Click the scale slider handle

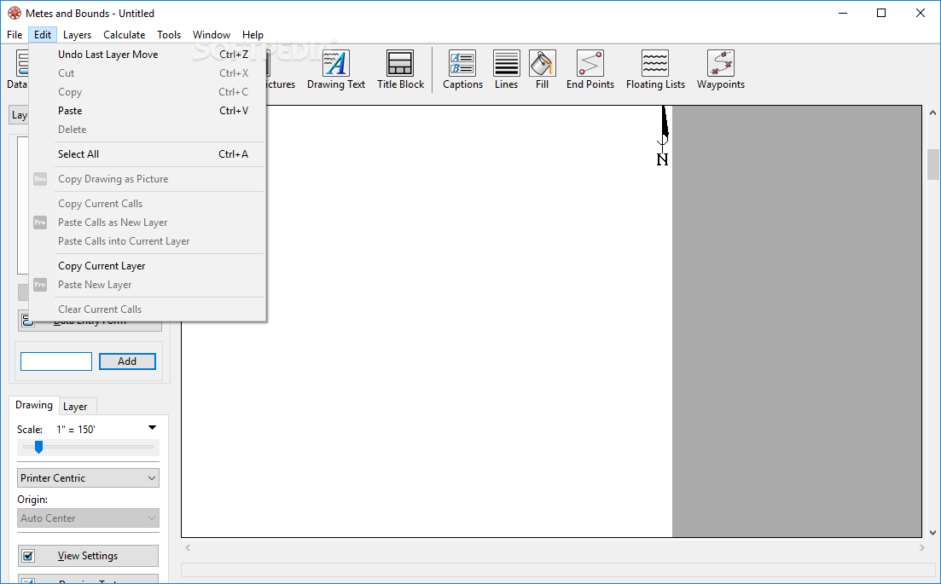38,447
